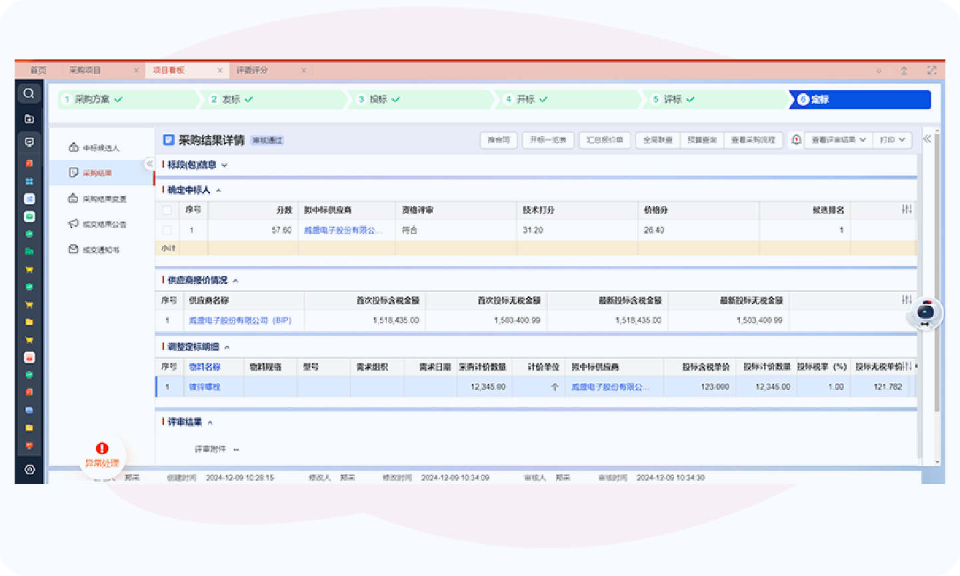Image resolution: width=960 pixels, height=576 pixels.
Task: Click the 开标一览表 button
Action: [x=548, y=140]
